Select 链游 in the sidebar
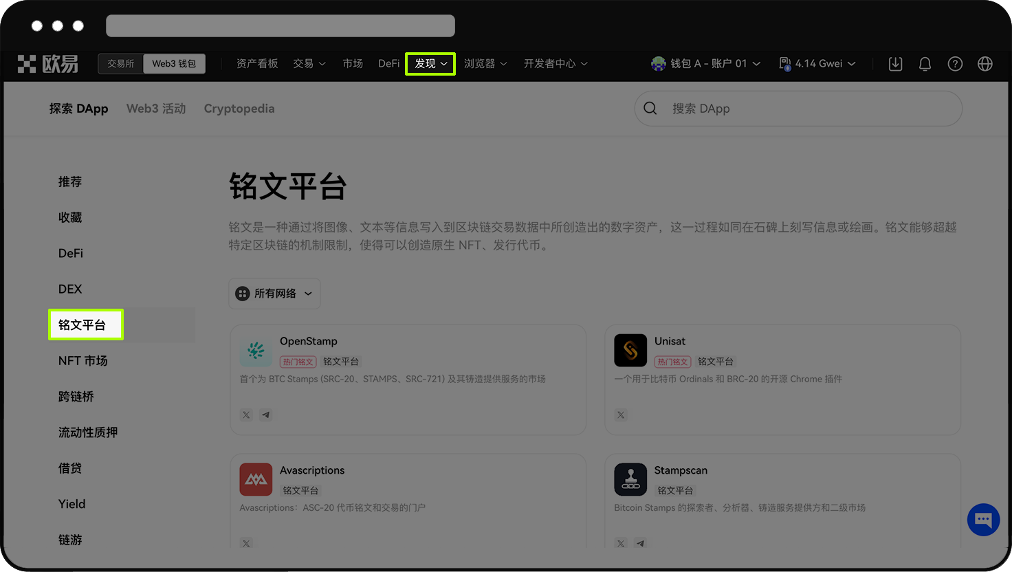This screenshot has height=572, width=1012. (x=70, y=540)
